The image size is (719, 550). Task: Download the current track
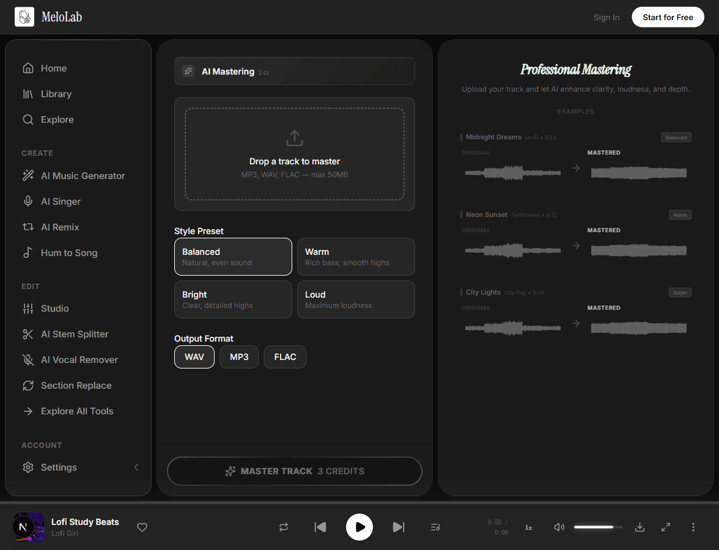coord(640,527)
